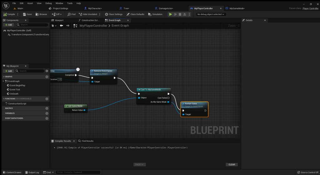Image resolution: width=320 pixels, height=175 pixels.
Task: Click the Find Results tab
Action: [x=86, y=141]
